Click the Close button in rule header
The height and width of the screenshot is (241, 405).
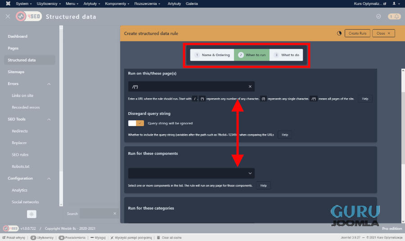(383, 33)
